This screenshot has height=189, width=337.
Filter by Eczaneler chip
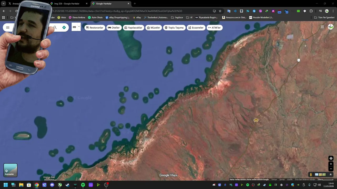(196, 28)
